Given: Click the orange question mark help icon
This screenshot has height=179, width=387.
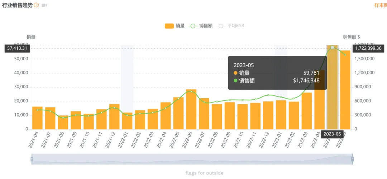Looking at the screenshot, I should point(36,5).
